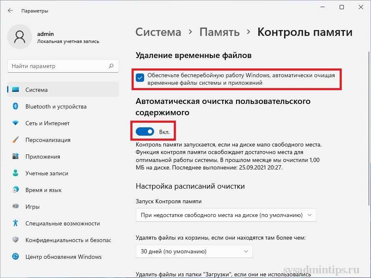Click the Сеть и Интернет Wi-Fi icon
The height and width of the screenshot is (278, 371).
tap(15, 123)
